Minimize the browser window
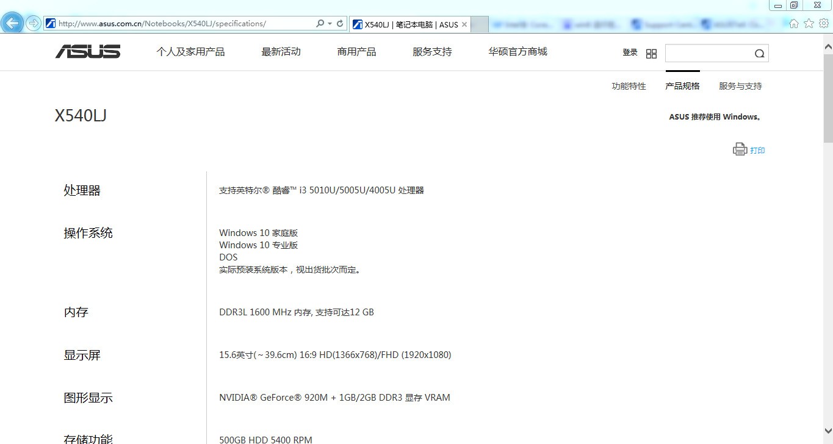The width and height of the screenshot is (833, 444). point(778,5)
